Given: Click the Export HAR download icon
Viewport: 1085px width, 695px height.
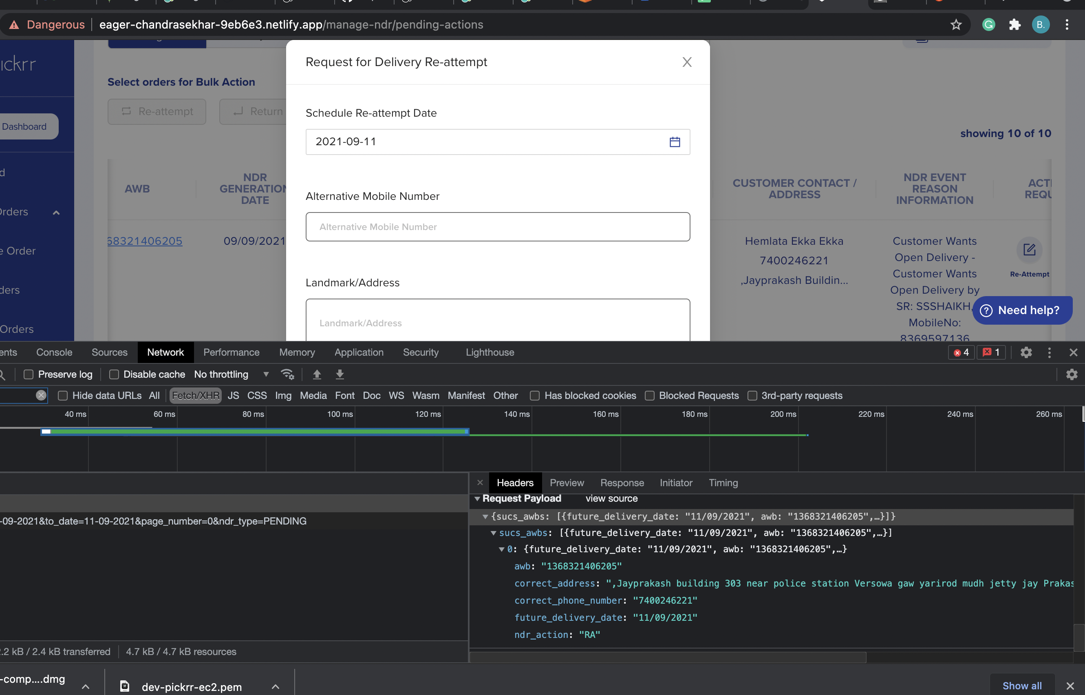Looking at the screenshot, I should point(340,374).
